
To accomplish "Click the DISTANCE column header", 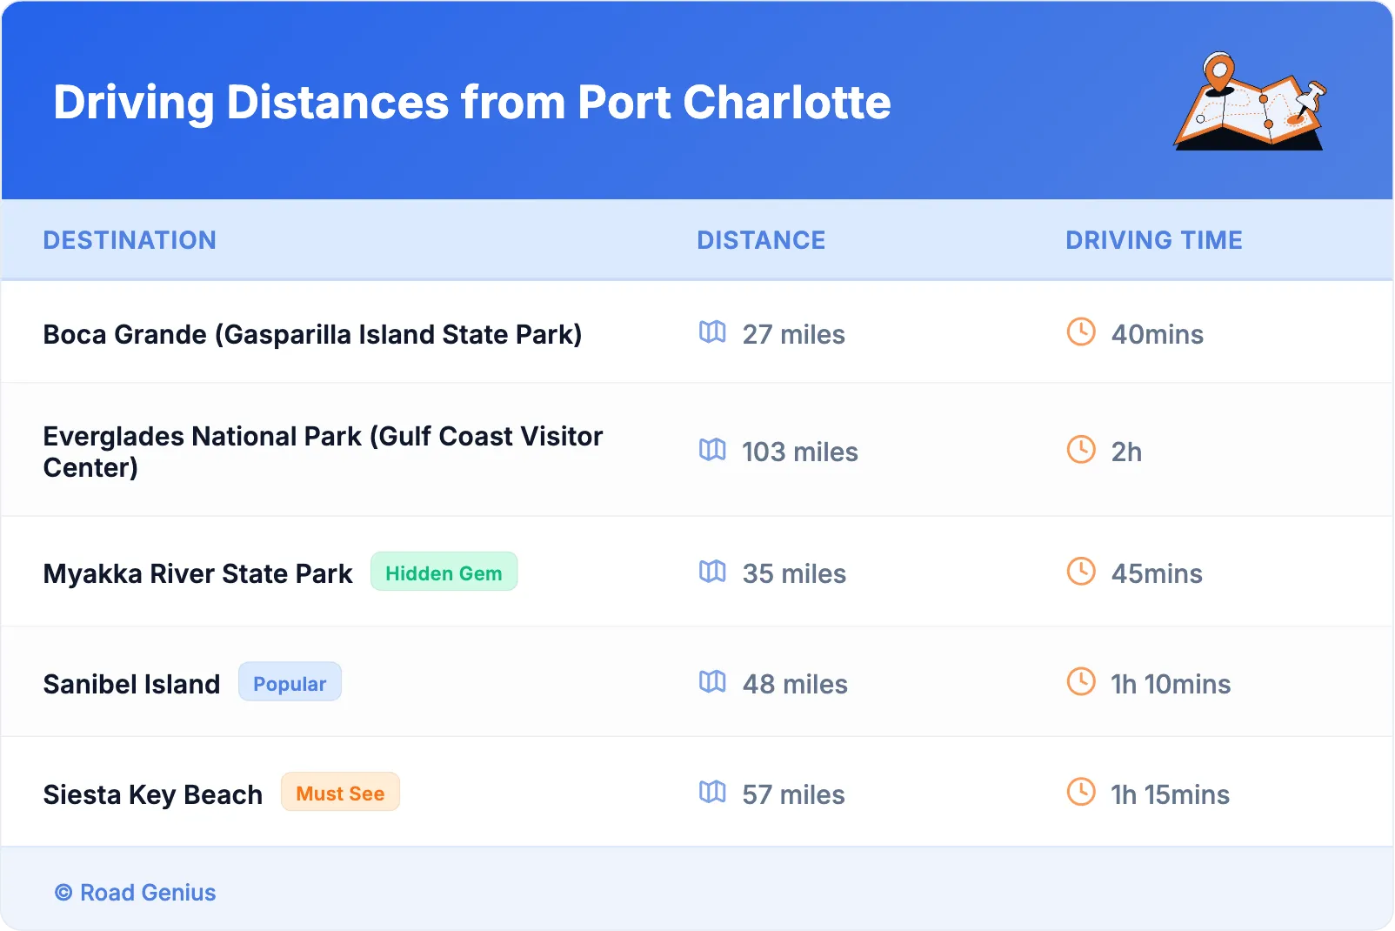I will pyautogui.click(x=761, y=240).
